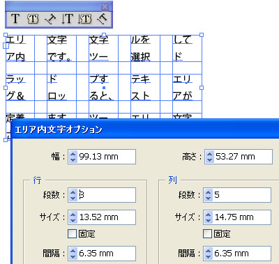Select the Vertical Area Type tool
279x264 pixels.
(85, 19)
